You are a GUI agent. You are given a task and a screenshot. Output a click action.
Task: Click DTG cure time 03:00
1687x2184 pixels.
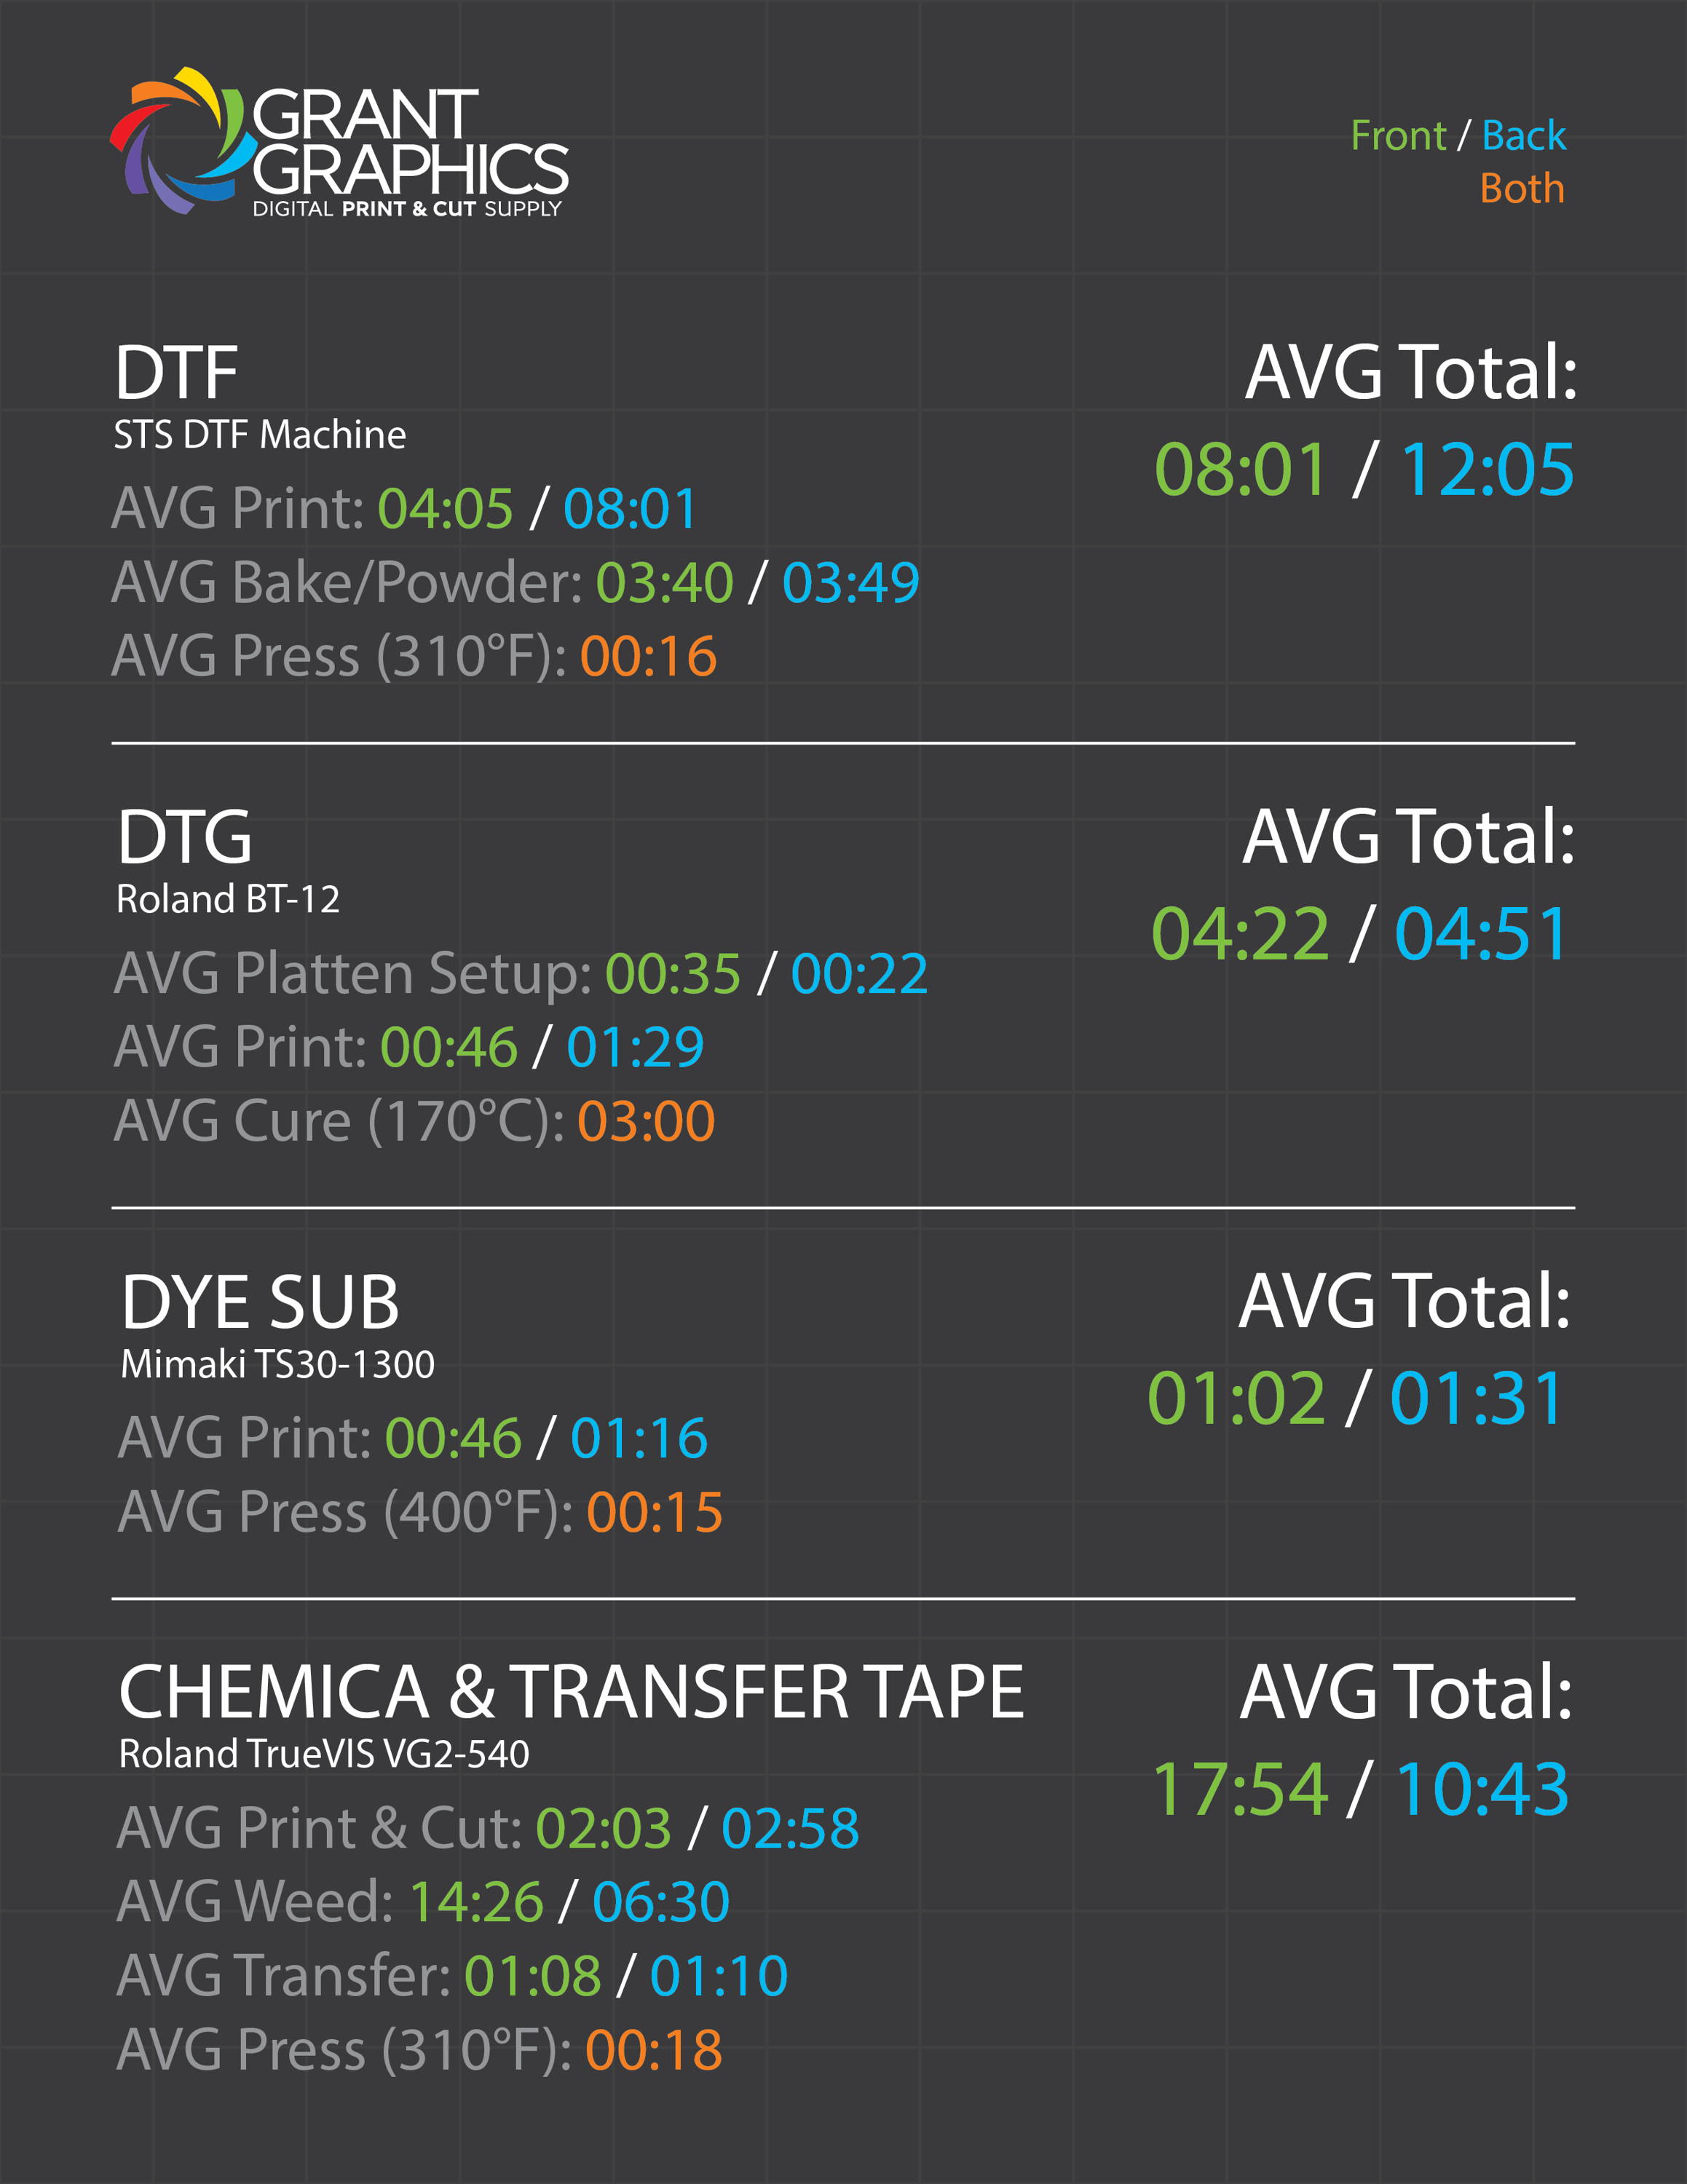pyautogui.click(x=646, y=1121)
